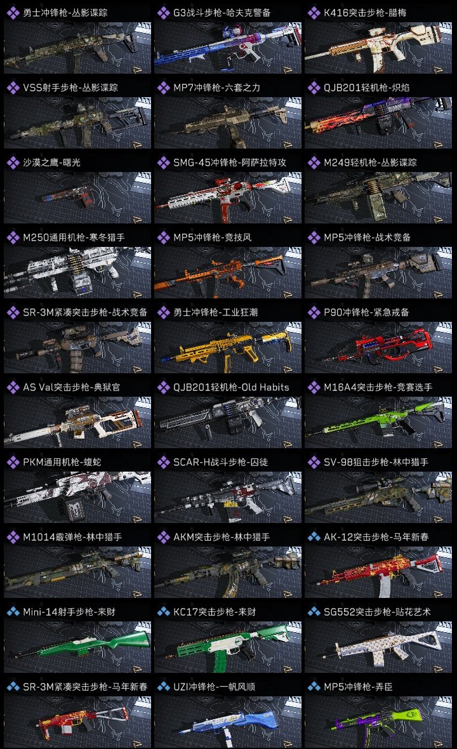Click the AS Val突击步枪-典狱官 title text
The width and height of the screenshot is (457, 749).
[72, 387]
